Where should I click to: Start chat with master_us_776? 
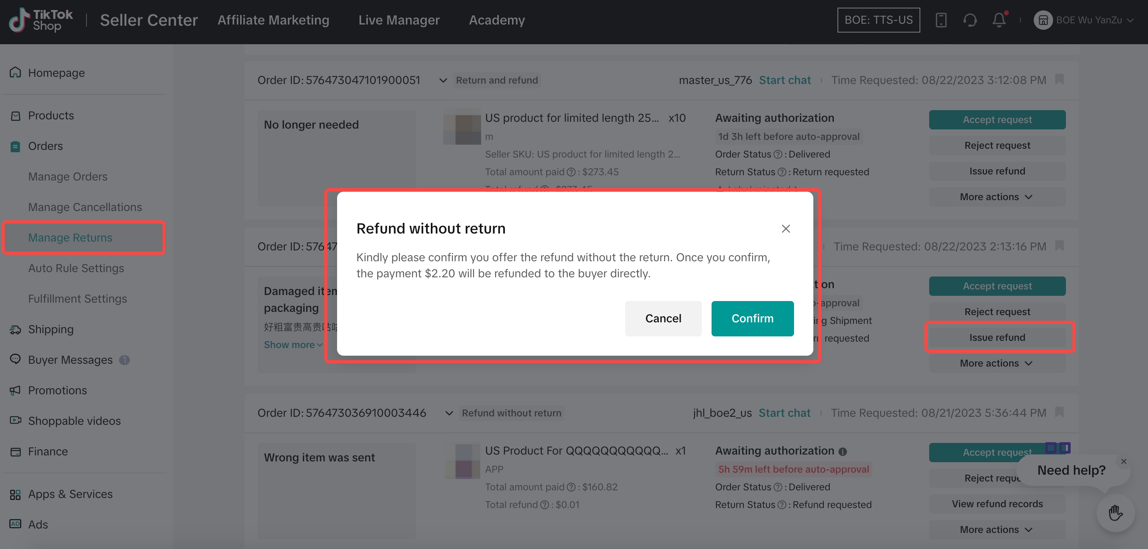point(784,80)
